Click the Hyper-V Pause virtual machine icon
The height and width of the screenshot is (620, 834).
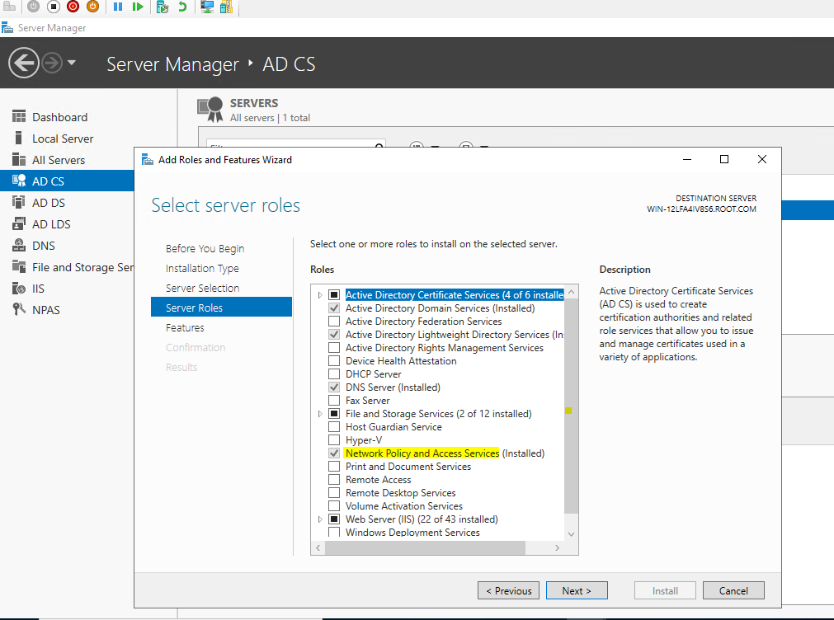click(117, 7)
